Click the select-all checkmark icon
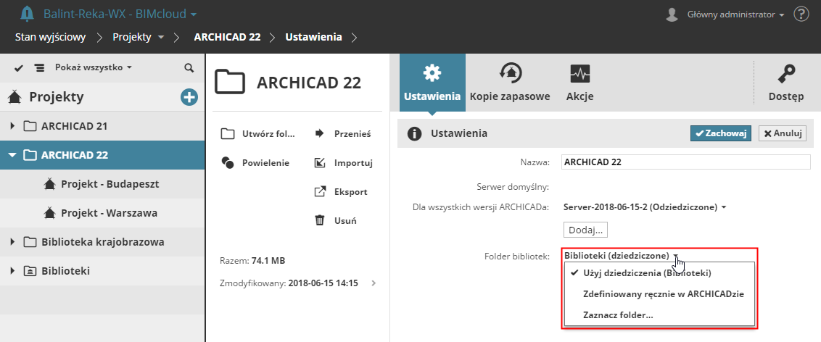 coord(19,68)
